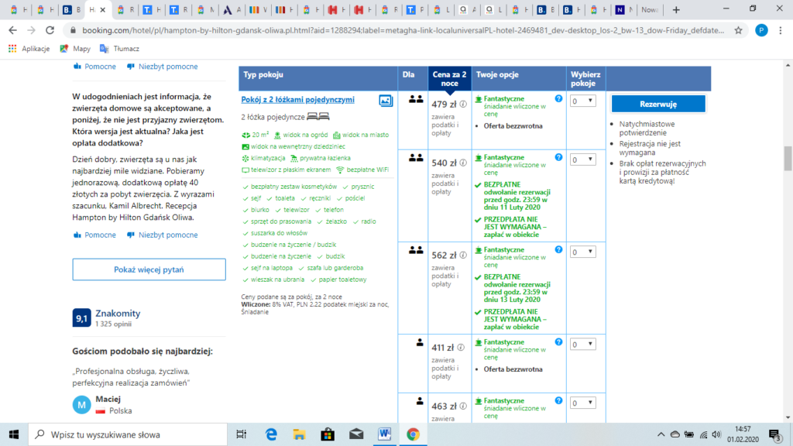Open Chrome three-dot menu
793x446 pixels.
tap(781, 30)
